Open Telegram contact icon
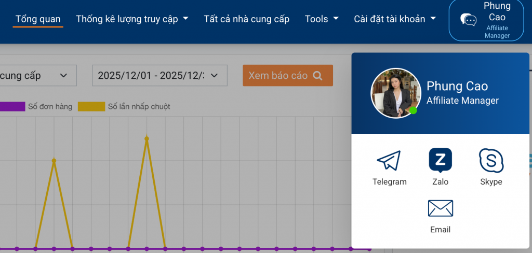Screen dimensions: 532x253 389,161
